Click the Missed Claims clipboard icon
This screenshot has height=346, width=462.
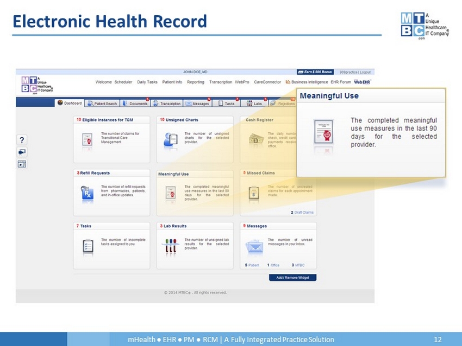[x=254, y=193]
